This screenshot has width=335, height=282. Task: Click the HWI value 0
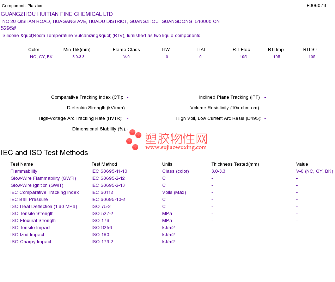[167, 57]
